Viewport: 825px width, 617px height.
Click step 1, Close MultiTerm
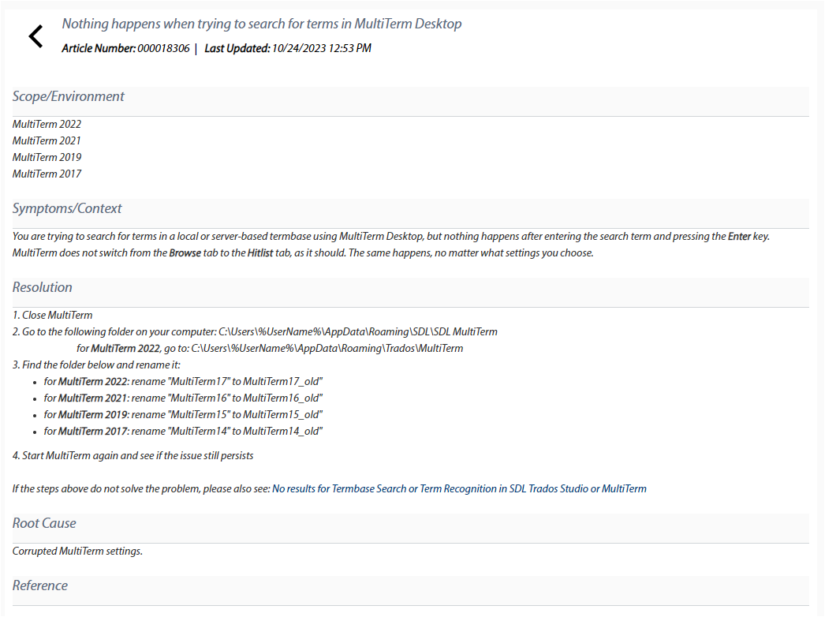point(52,315)
